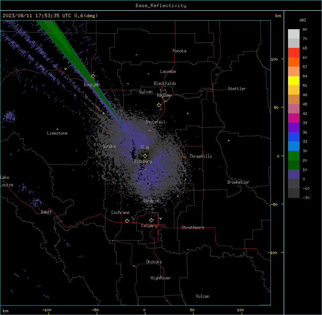Screen dimensions: 322x315
Task: Click the 100 tick label on right axis
Action: pyautogui.click(x=274, y=59)
